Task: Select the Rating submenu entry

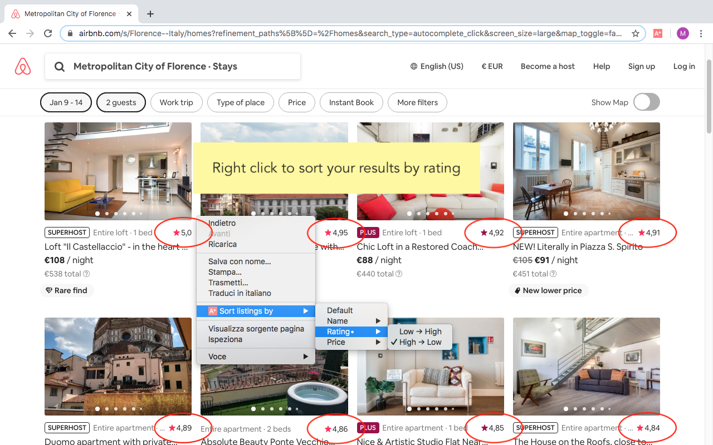Action: pos(351,332)
